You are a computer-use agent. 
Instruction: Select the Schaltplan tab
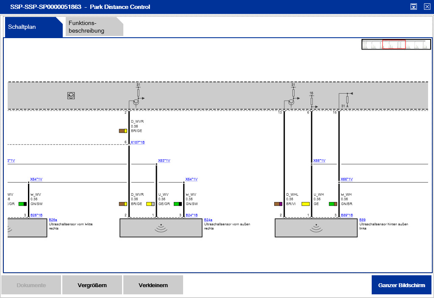click(x=33, y=27)
